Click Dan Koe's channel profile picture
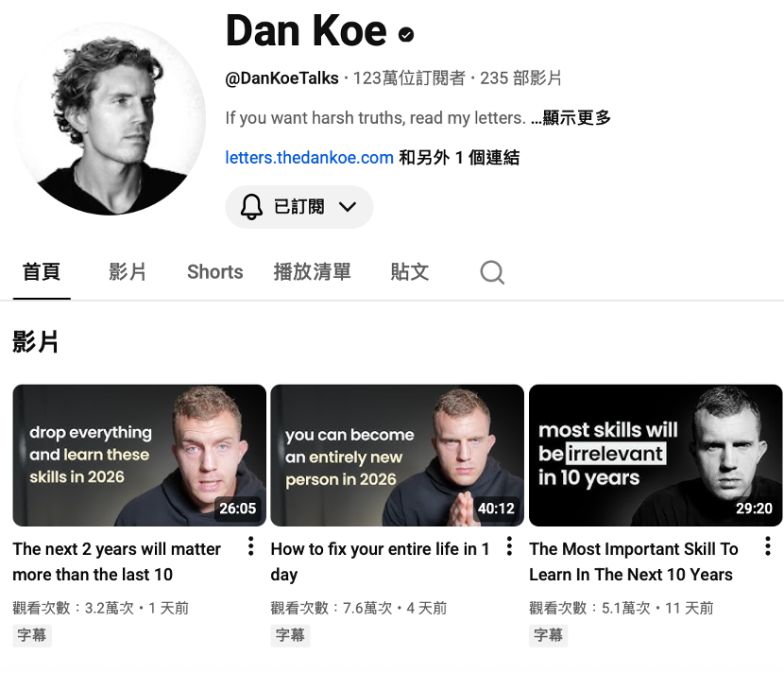The image size is (784, 673). coord(110,118)
